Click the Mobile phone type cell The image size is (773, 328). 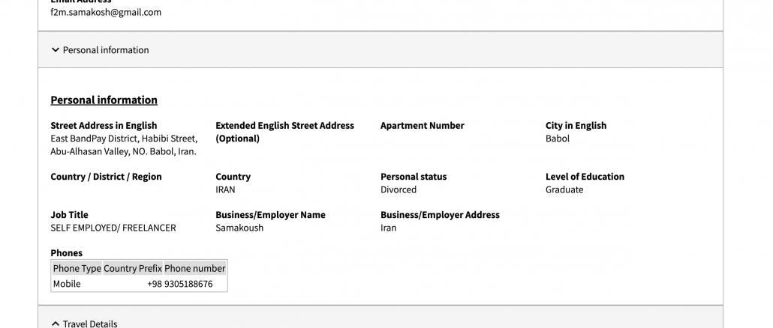(67, 284)
